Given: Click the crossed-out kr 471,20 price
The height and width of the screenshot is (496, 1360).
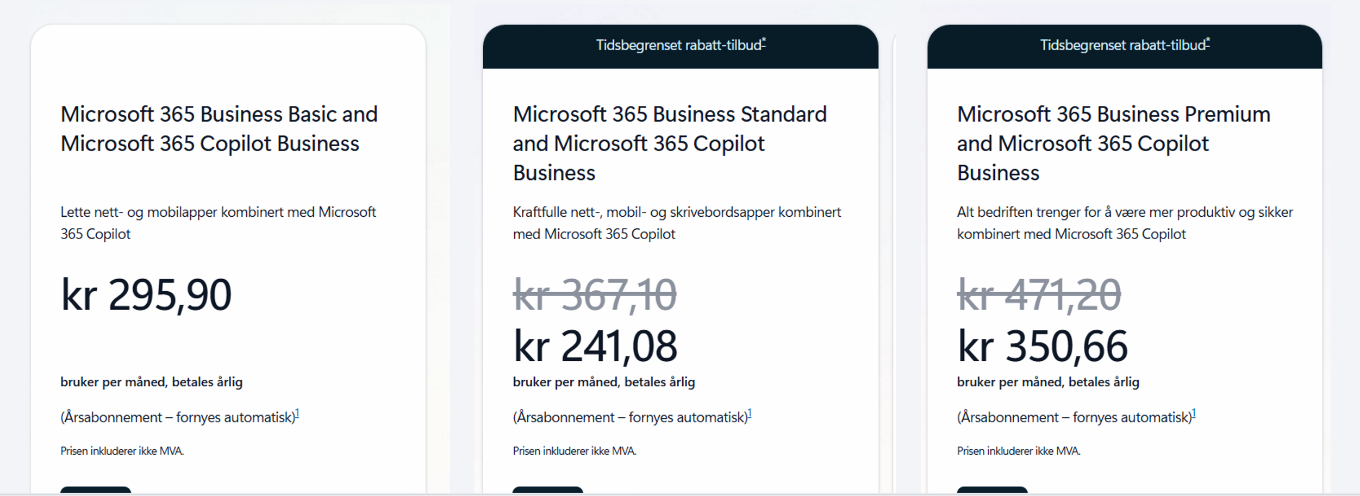Looking at the screenshot, I should point(1039,295).
